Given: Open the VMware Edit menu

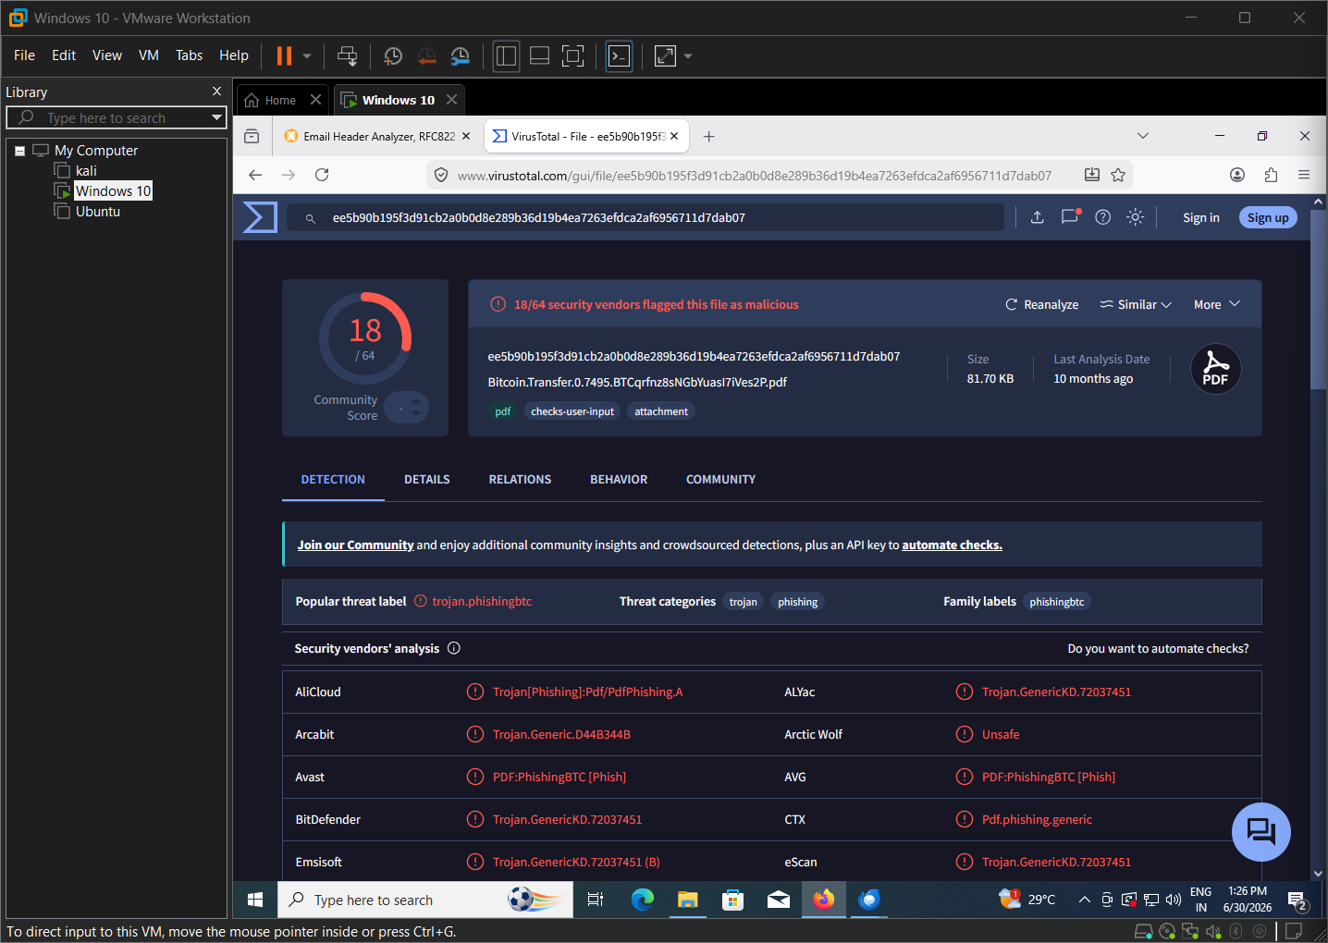Looking at the screenshot, I should click(x=64, y=55).
